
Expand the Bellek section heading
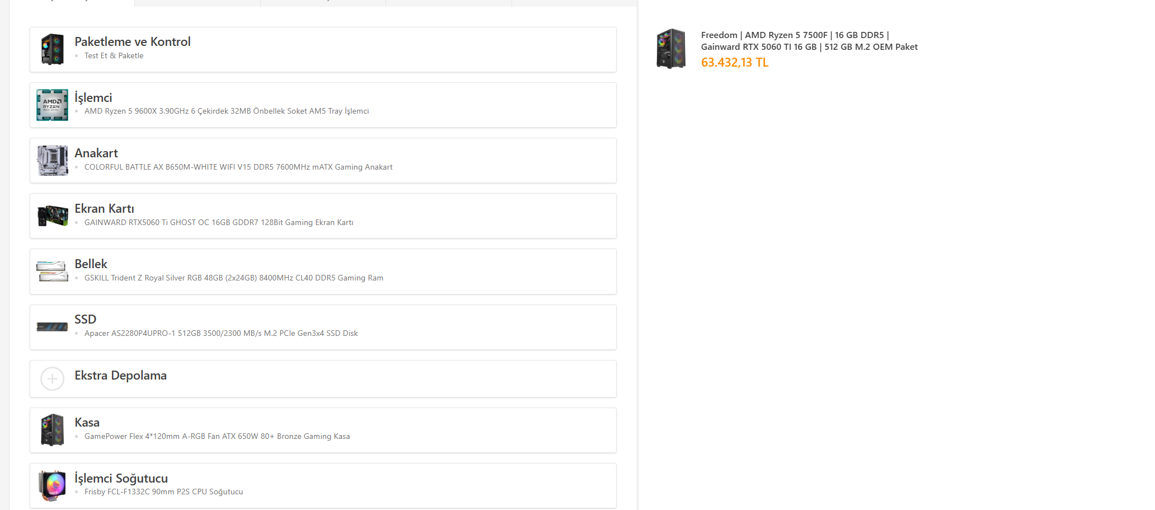click(x=91, y=264)
